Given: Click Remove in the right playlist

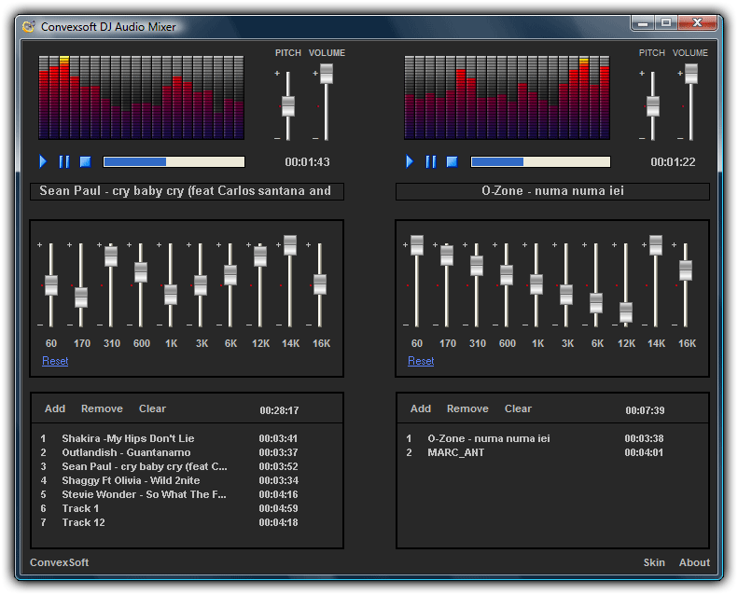Looking at the screenshot, I should (x=467, y=408).
